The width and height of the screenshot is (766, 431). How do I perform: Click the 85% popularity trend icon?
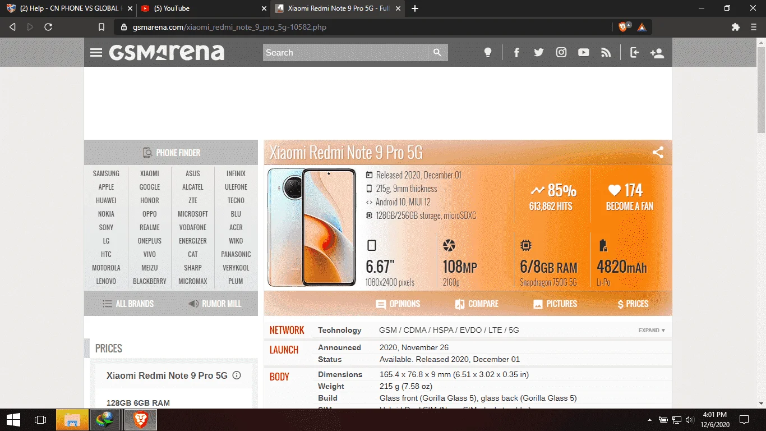[x=538, y=190]
